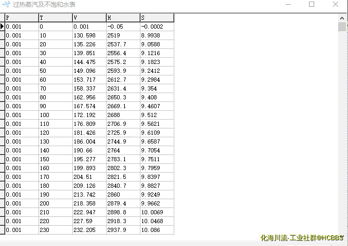Select H cell 2706.9
Image resolution: width=348 pixels, height=246 pixels.
tap(123, 124)
